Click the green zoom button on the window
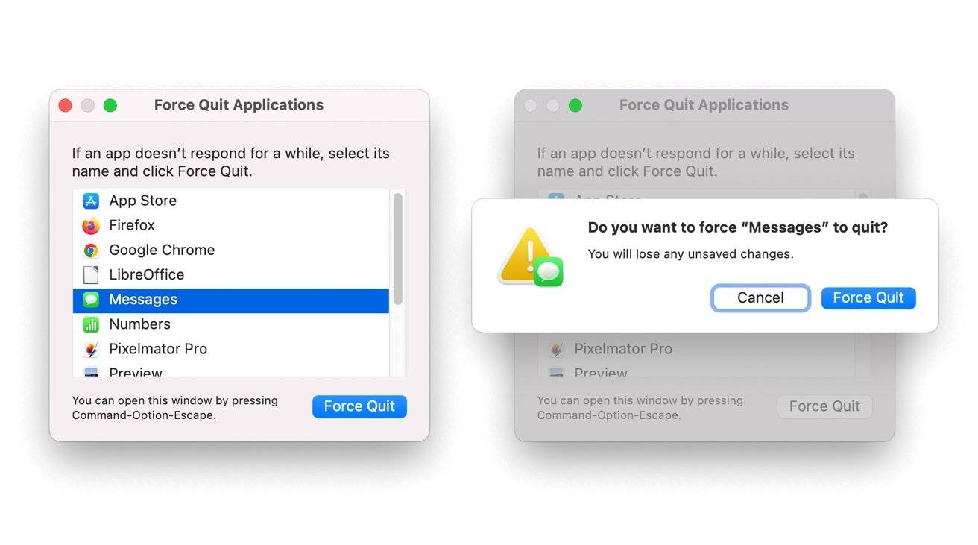Viewport: 978px width, 545px height. [x=110, y=105]
